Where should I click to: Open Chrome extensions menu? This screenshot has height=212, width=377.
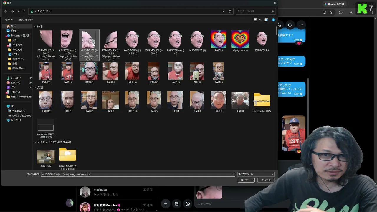pos(341,12)
